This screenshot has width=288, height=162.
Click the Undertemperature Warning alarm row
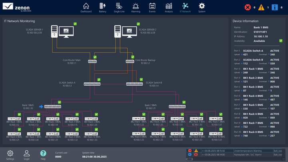tap(234, 151)
